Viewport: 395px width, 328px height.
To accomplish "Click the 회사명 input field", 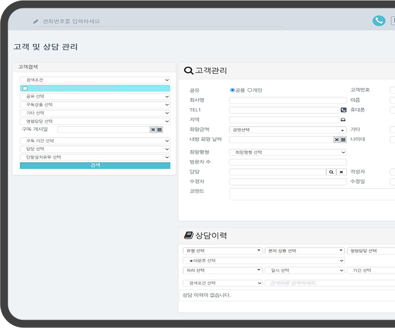I will [x=287, y=100].
